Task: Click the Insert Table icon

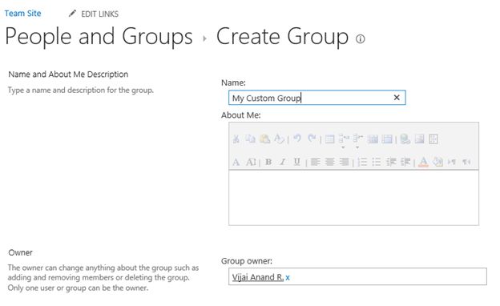Action: point(329,139)
